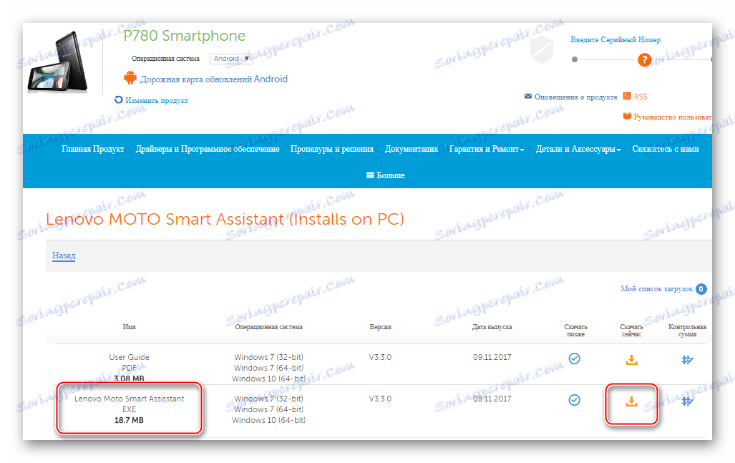
Task: Open Драйверы и Программное обеспечение menu
Action: click(208, 149)
